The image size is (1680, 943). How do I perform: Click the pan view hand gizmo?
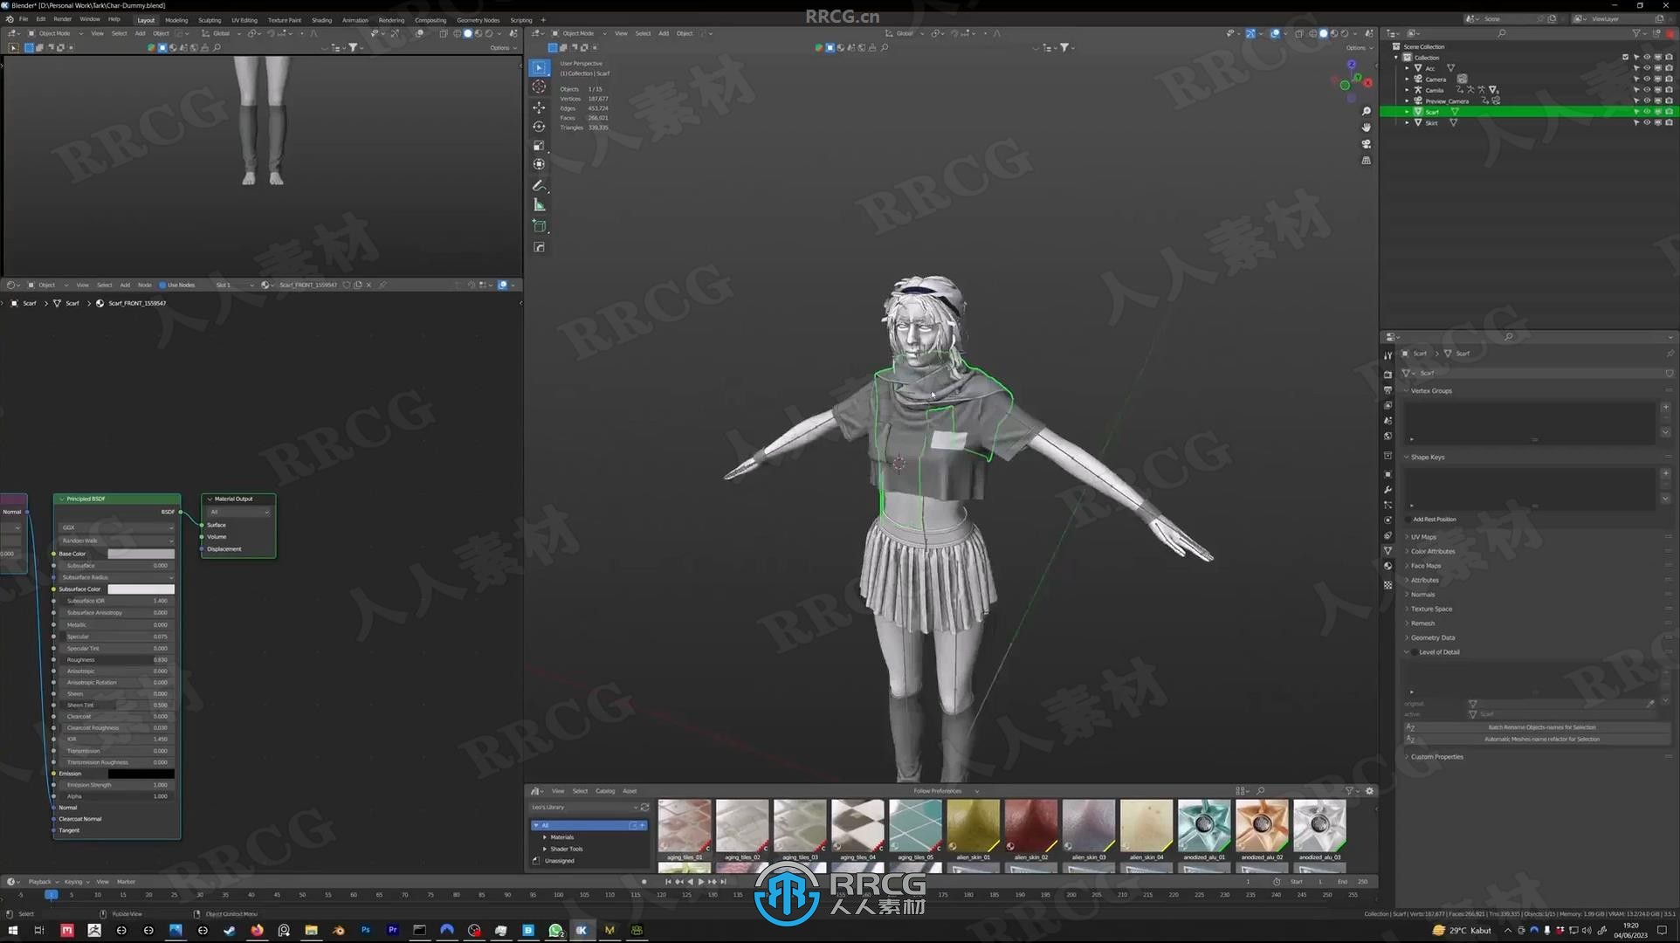[x=1367, y=127]
